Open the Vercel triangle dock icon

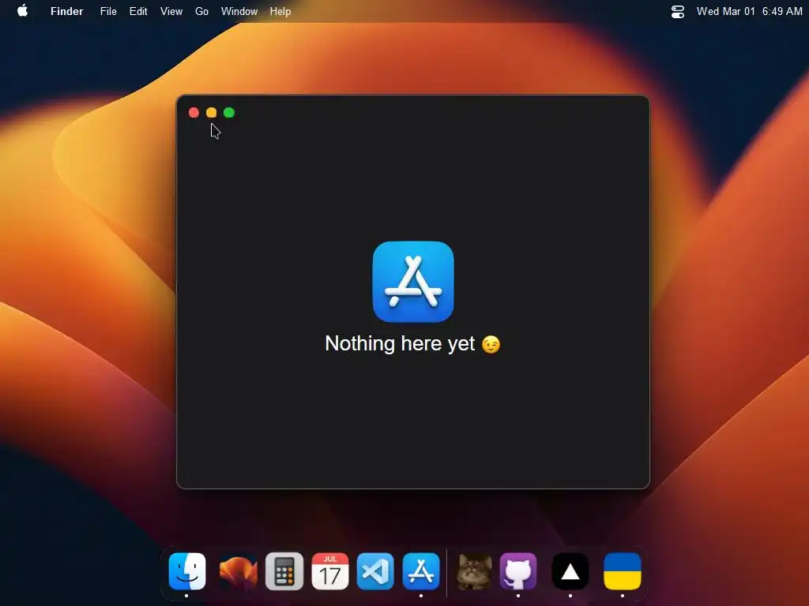point(570,571)
